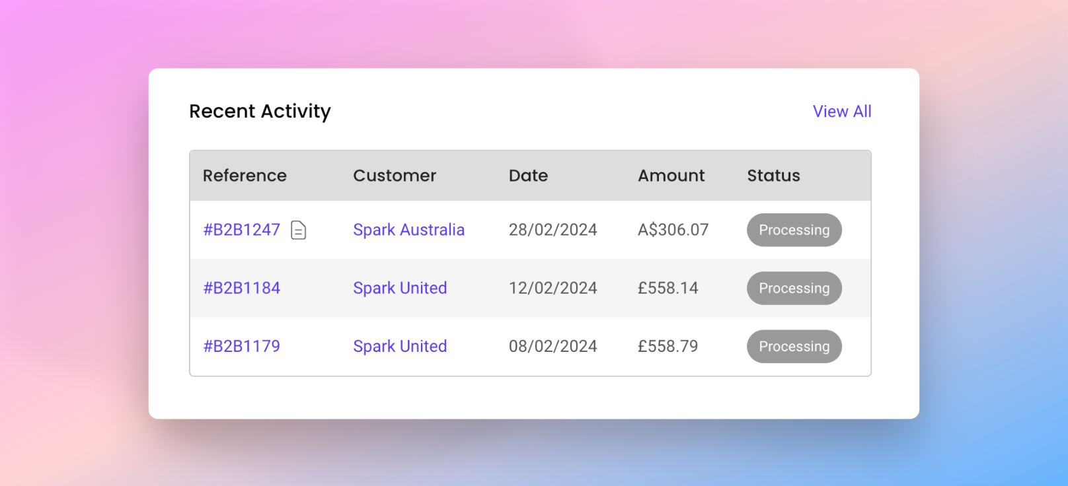Screen dimensions: 1068x486
Task: Click the Recent Activity heading
Action: 260,111
